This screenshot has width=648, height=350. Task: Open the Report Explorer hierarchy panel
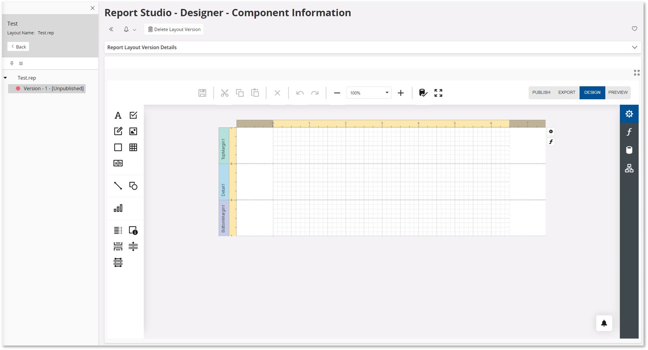point(629,168)
